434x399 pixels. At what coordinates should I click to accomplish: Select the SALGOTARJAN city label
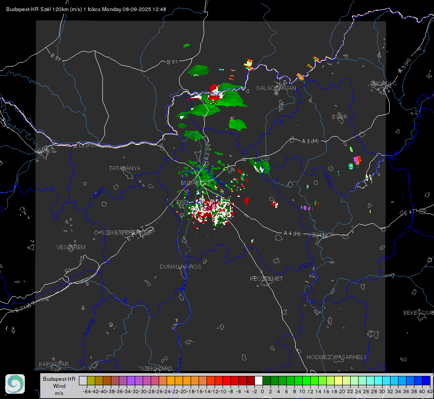coord(276,88)
